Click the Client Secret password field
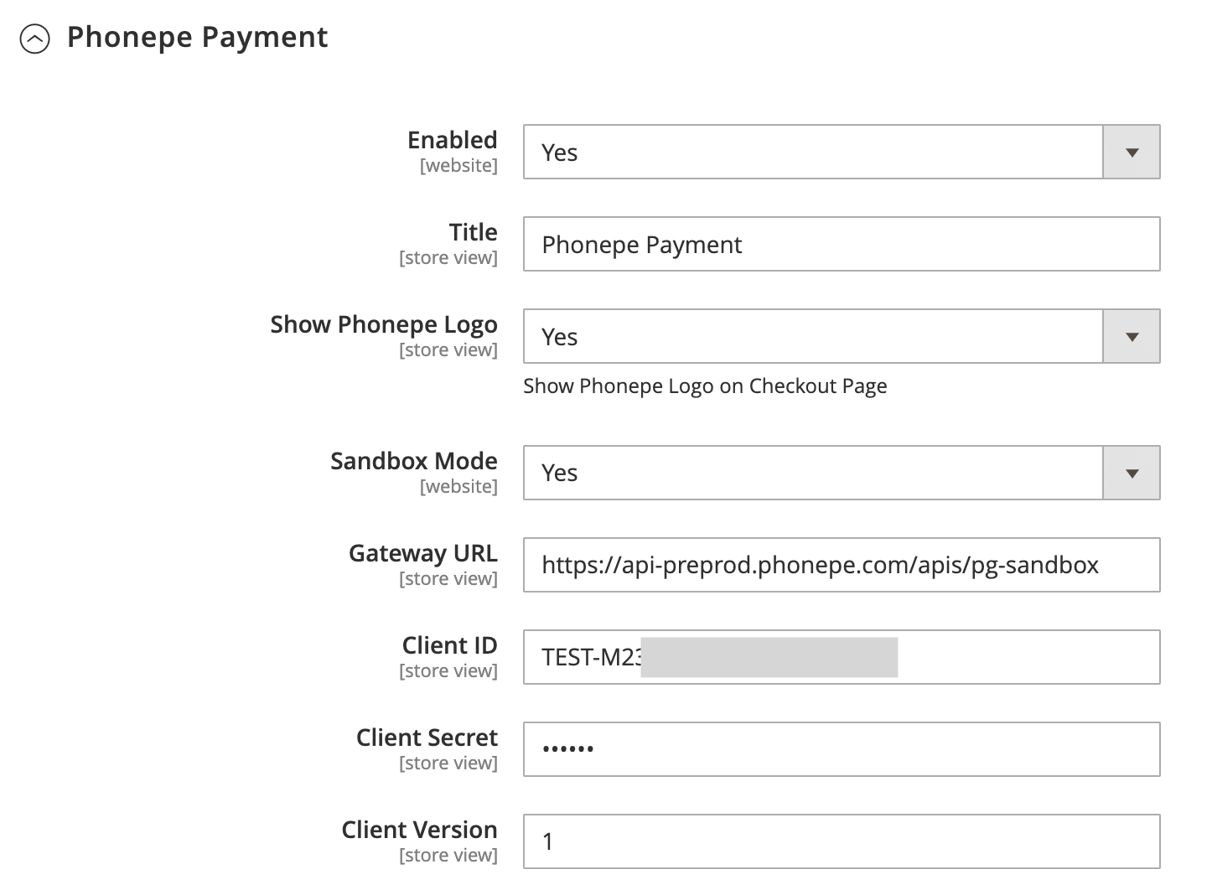1212x885 pixels. click(x=842, y=749)
